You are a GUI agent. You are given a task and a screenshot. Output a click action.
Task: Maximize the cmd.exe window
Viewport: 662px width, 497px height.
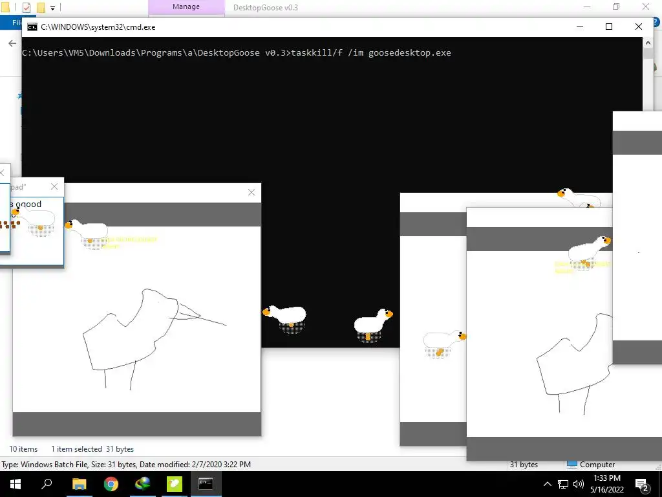[609, 27]
